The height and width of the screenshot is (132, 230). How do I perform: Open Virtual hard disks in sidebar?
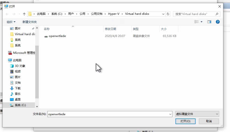(x=23, y=34)
